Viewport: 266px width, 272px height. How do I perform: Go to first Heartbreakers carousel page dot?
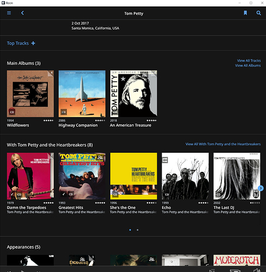click(130, 230)
